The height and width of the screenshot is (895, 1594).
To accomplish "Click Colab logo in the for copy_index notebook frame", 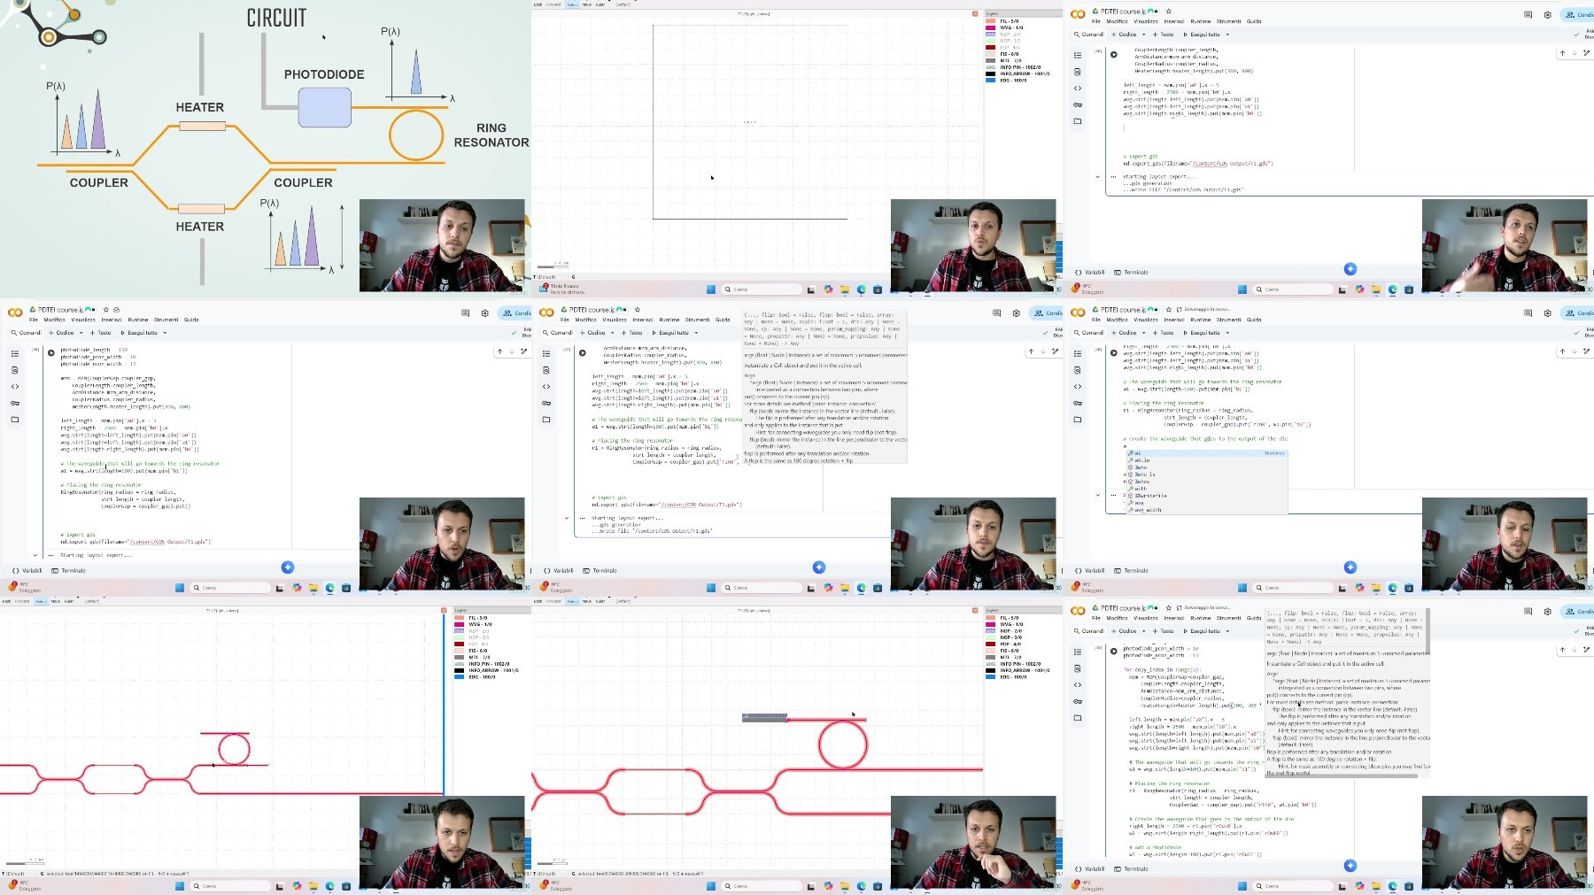I will click(x=1078, y=611).
